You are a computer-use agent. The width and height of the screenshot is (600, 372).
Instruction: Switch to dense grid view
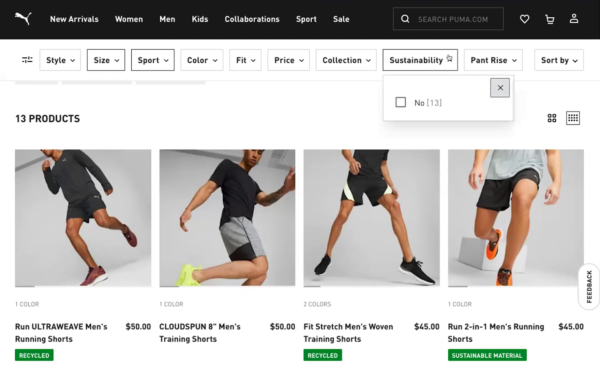tap(573, 118)
